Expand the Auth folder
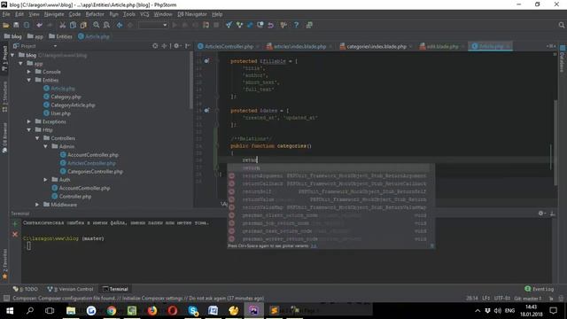 [x=45, y=180]
